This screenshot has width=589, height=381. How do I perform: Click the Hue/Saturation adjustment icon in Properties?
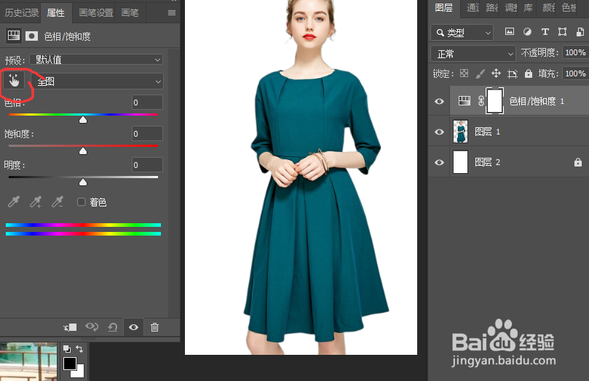point(14,36)
